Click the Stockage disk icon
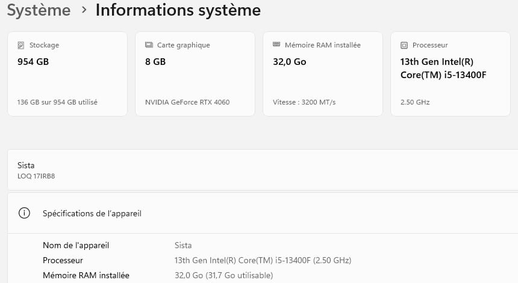 21,45
